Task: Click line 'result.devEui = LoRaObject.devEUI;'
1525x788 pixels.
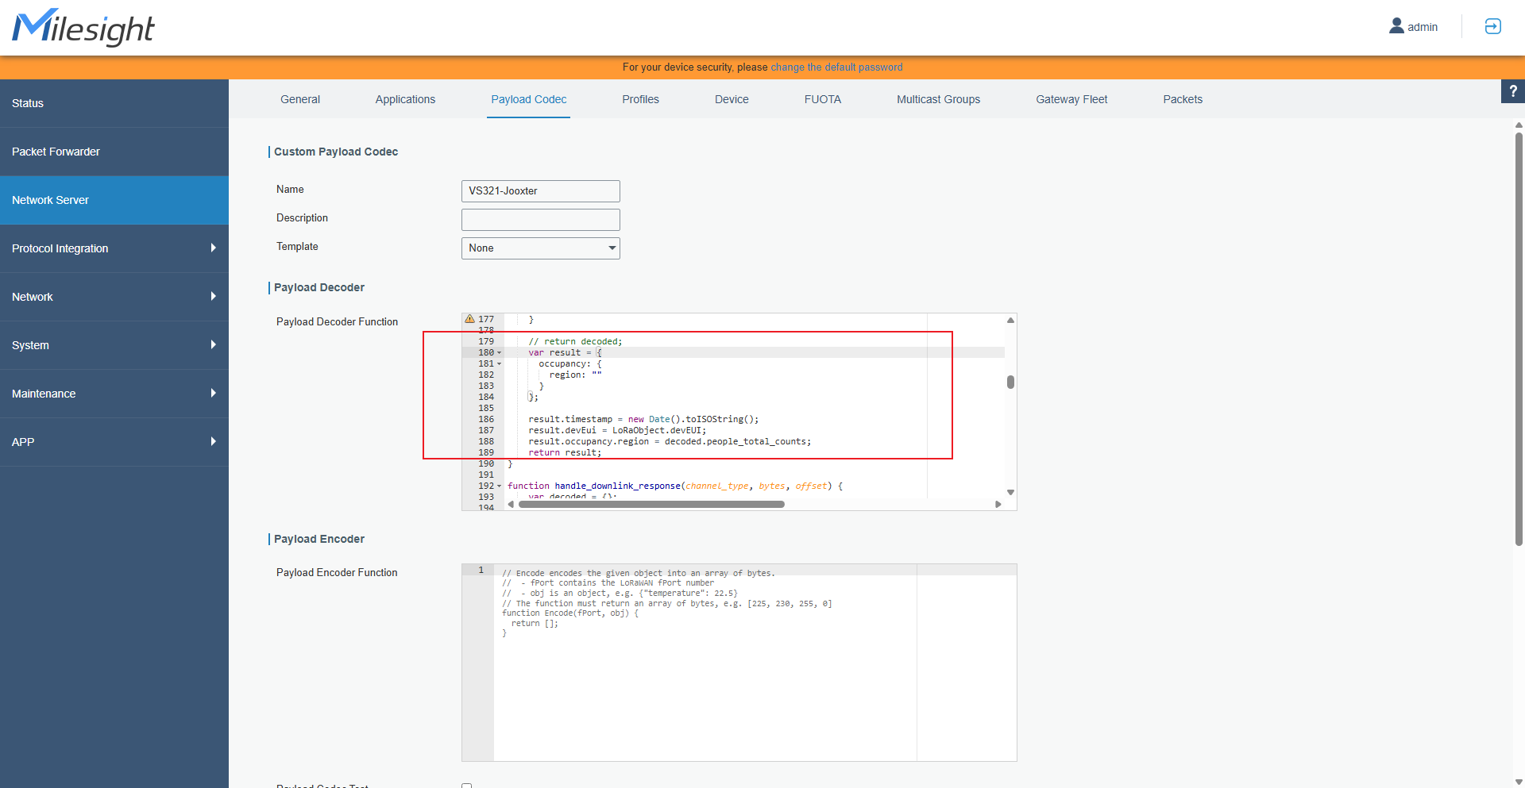Action: [x=617, y=430]
